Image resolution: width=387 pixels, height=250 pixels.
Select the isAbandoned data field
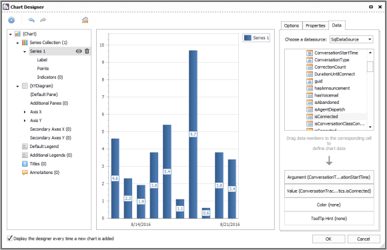[x=326, y=102]
